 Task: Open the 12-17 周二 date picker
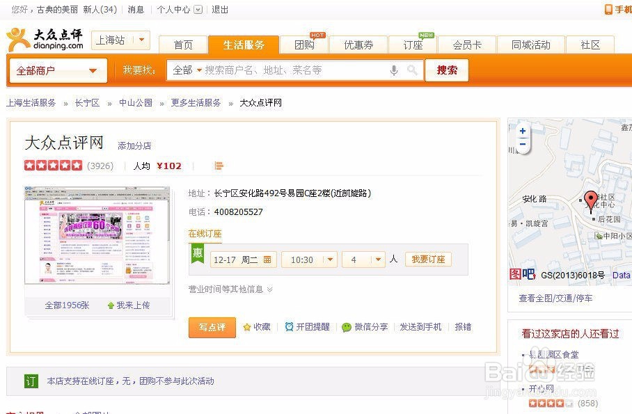[x=244, y=260]
